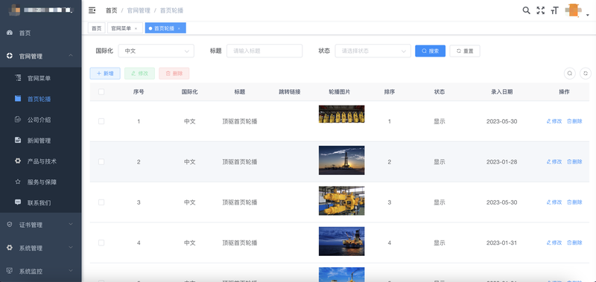Click the red 删除 toolbar button

[x=174, y=74]
